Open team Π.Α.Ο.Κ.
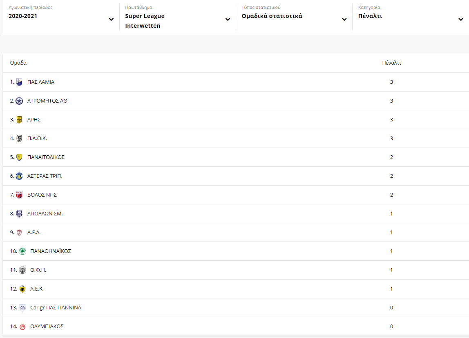The image size is (469, 338). (x=37, y=139)
